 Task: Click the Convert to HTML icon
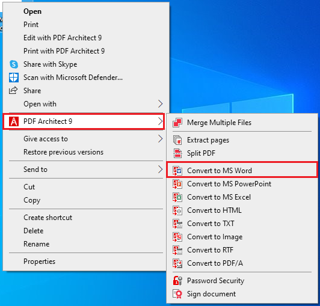pos(177,210)
